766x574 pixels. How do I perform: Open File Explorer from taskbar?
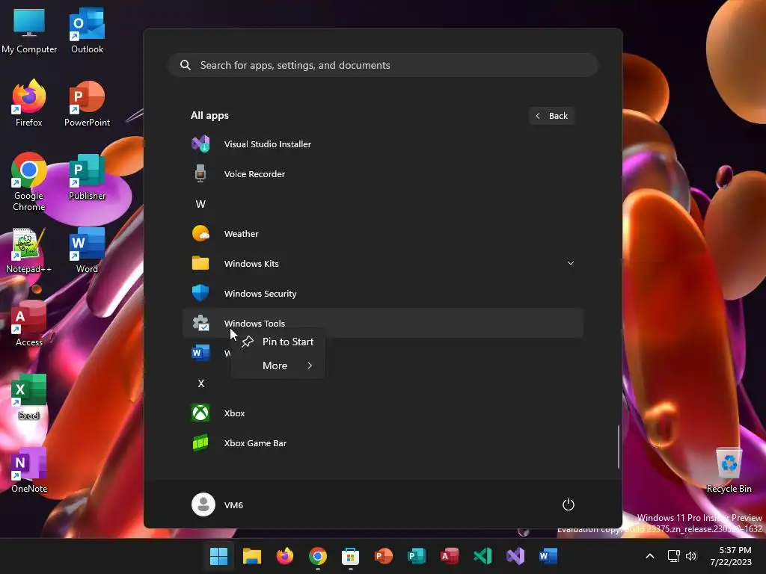click(x=251, y=556)
